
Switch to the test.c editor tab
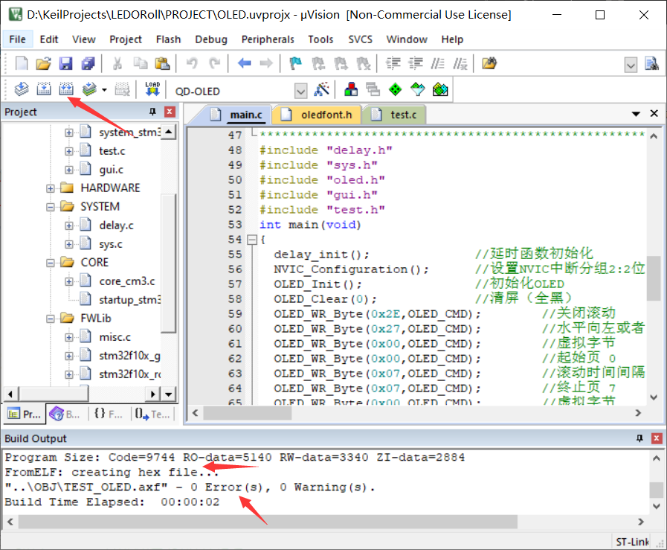click(394, 115)
